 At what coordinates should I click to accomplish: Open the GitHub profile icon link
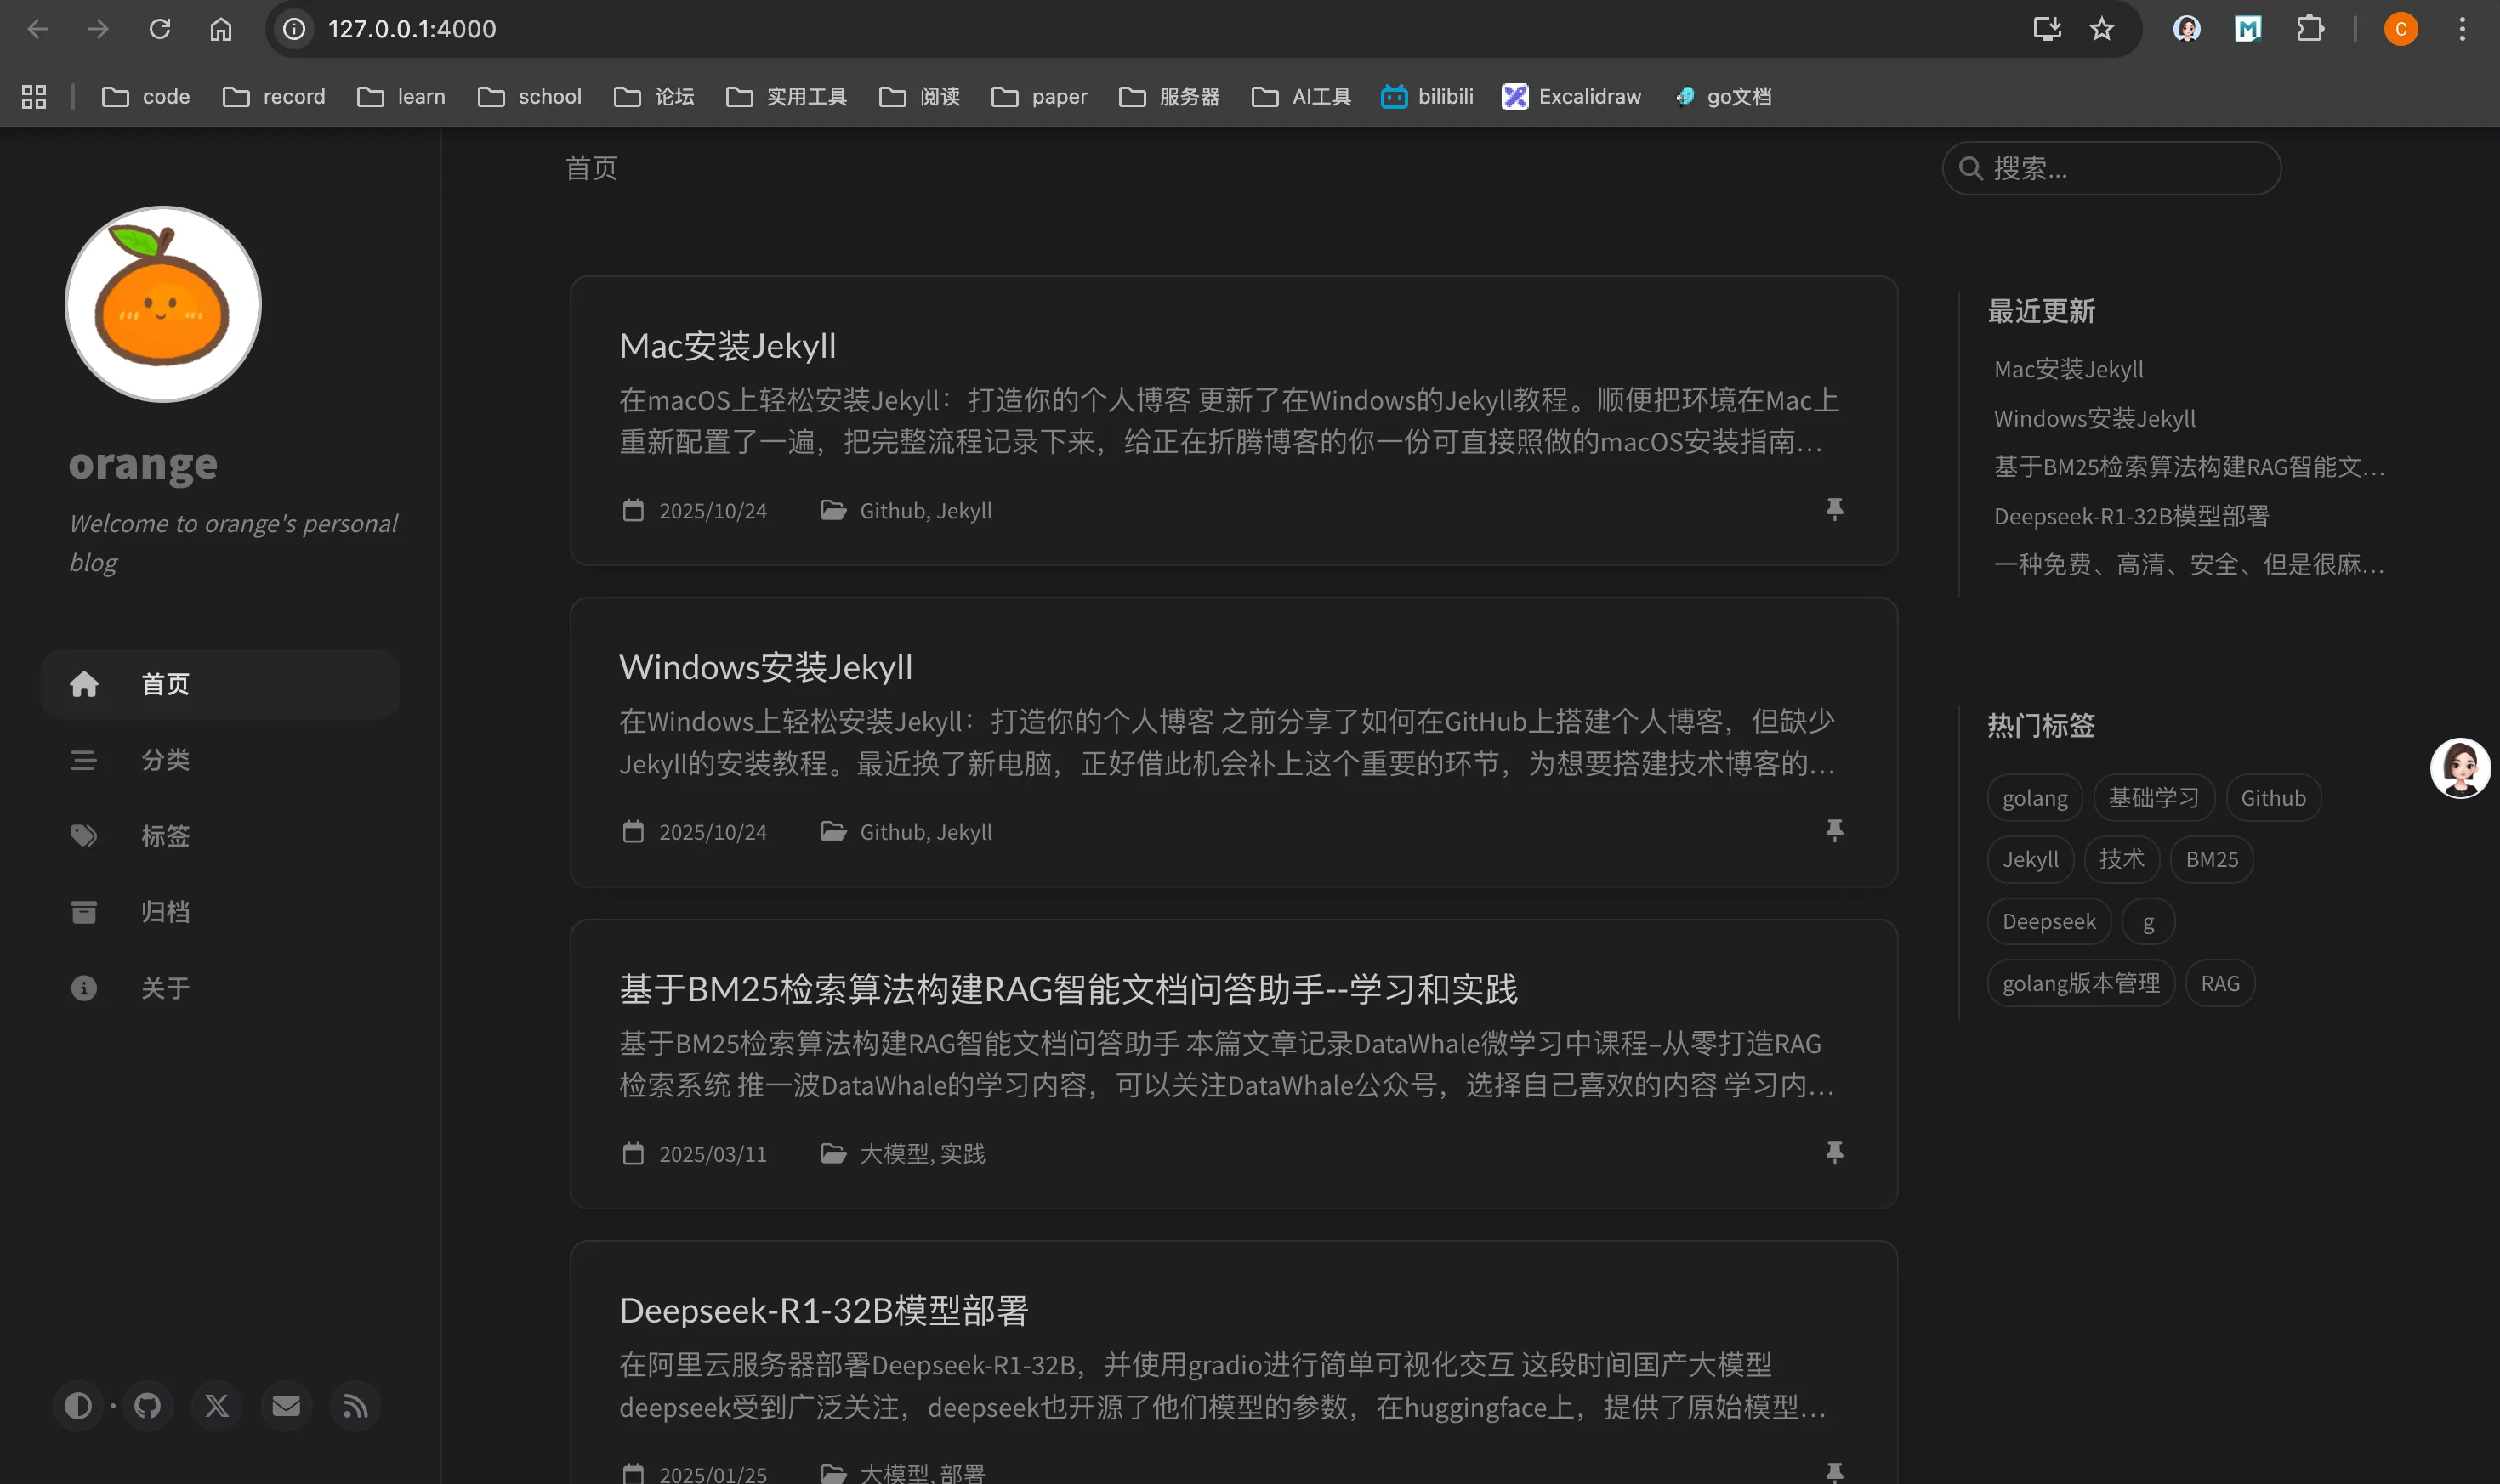click(x=148, y=1406)
